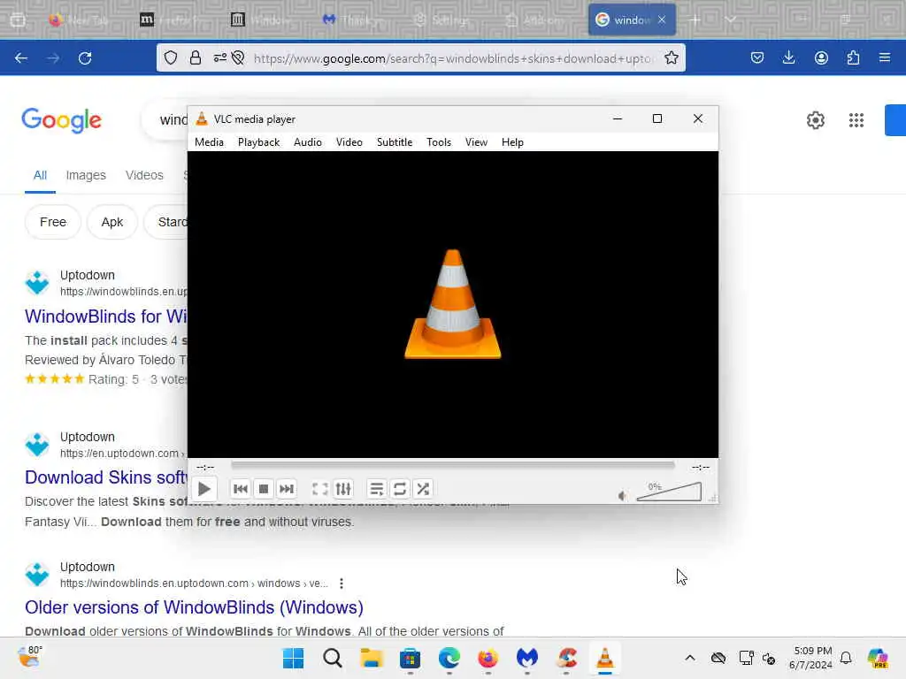The height and width of the screenshot is (679, 906).
Task: Select the All results tab
Action: [40, 175]
